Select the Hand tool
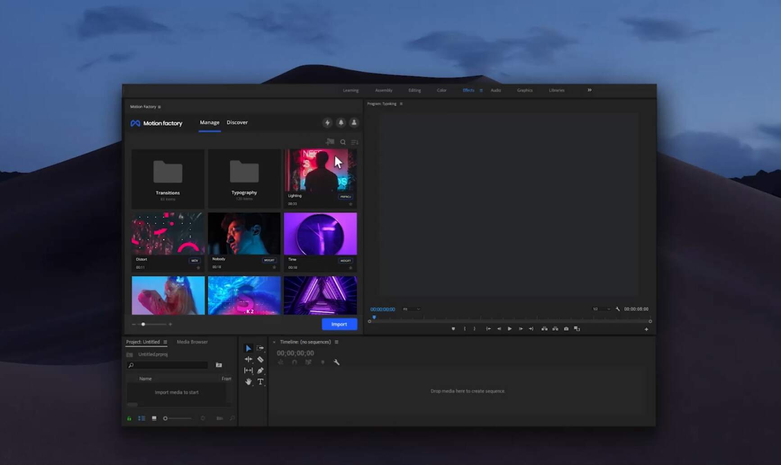 (x=248, y=382)
